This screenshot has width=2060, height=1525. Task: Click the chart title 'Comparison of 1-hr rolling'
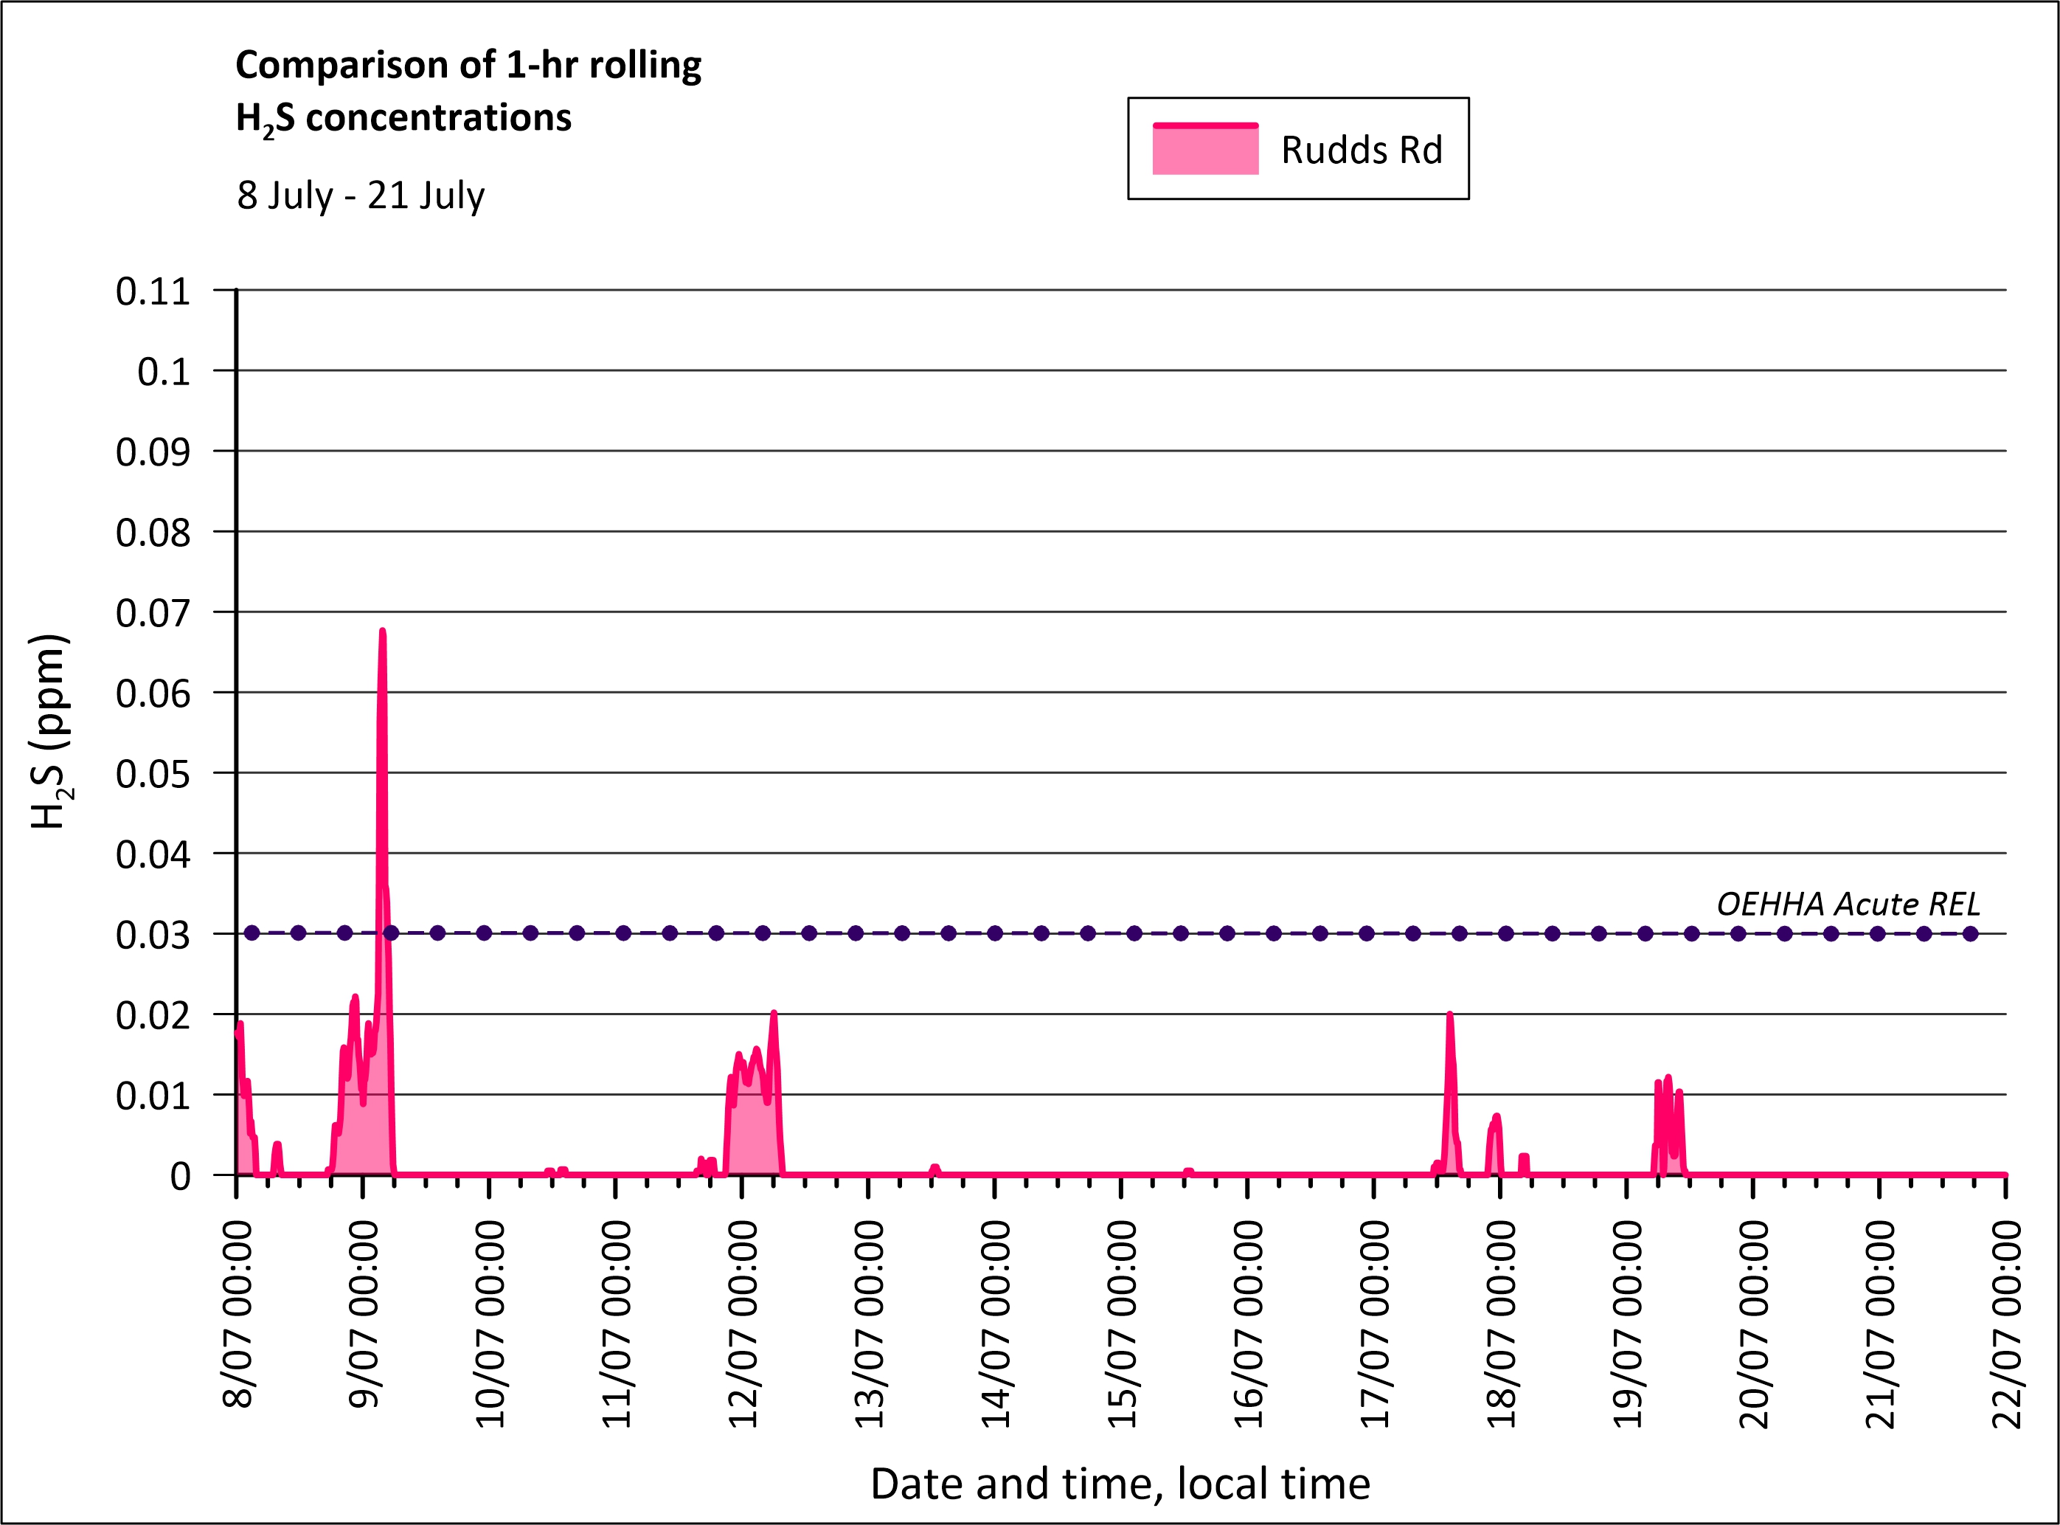(468, 66)
